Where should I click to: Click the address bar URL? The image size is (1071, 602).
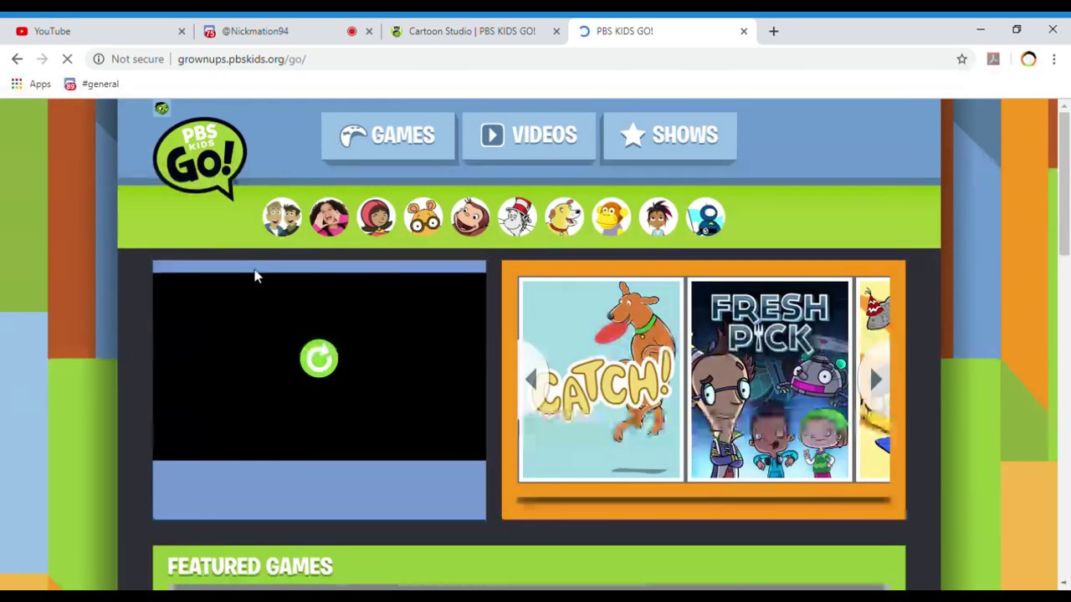click(x=242, y=59)
